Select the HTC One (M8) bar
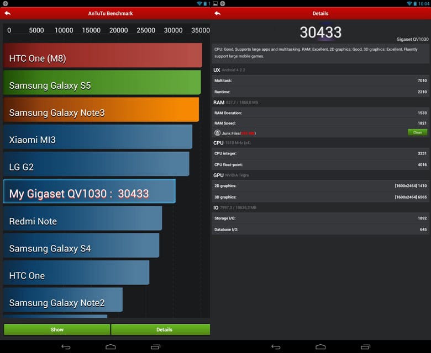The image size is (431, 353). 103,55
